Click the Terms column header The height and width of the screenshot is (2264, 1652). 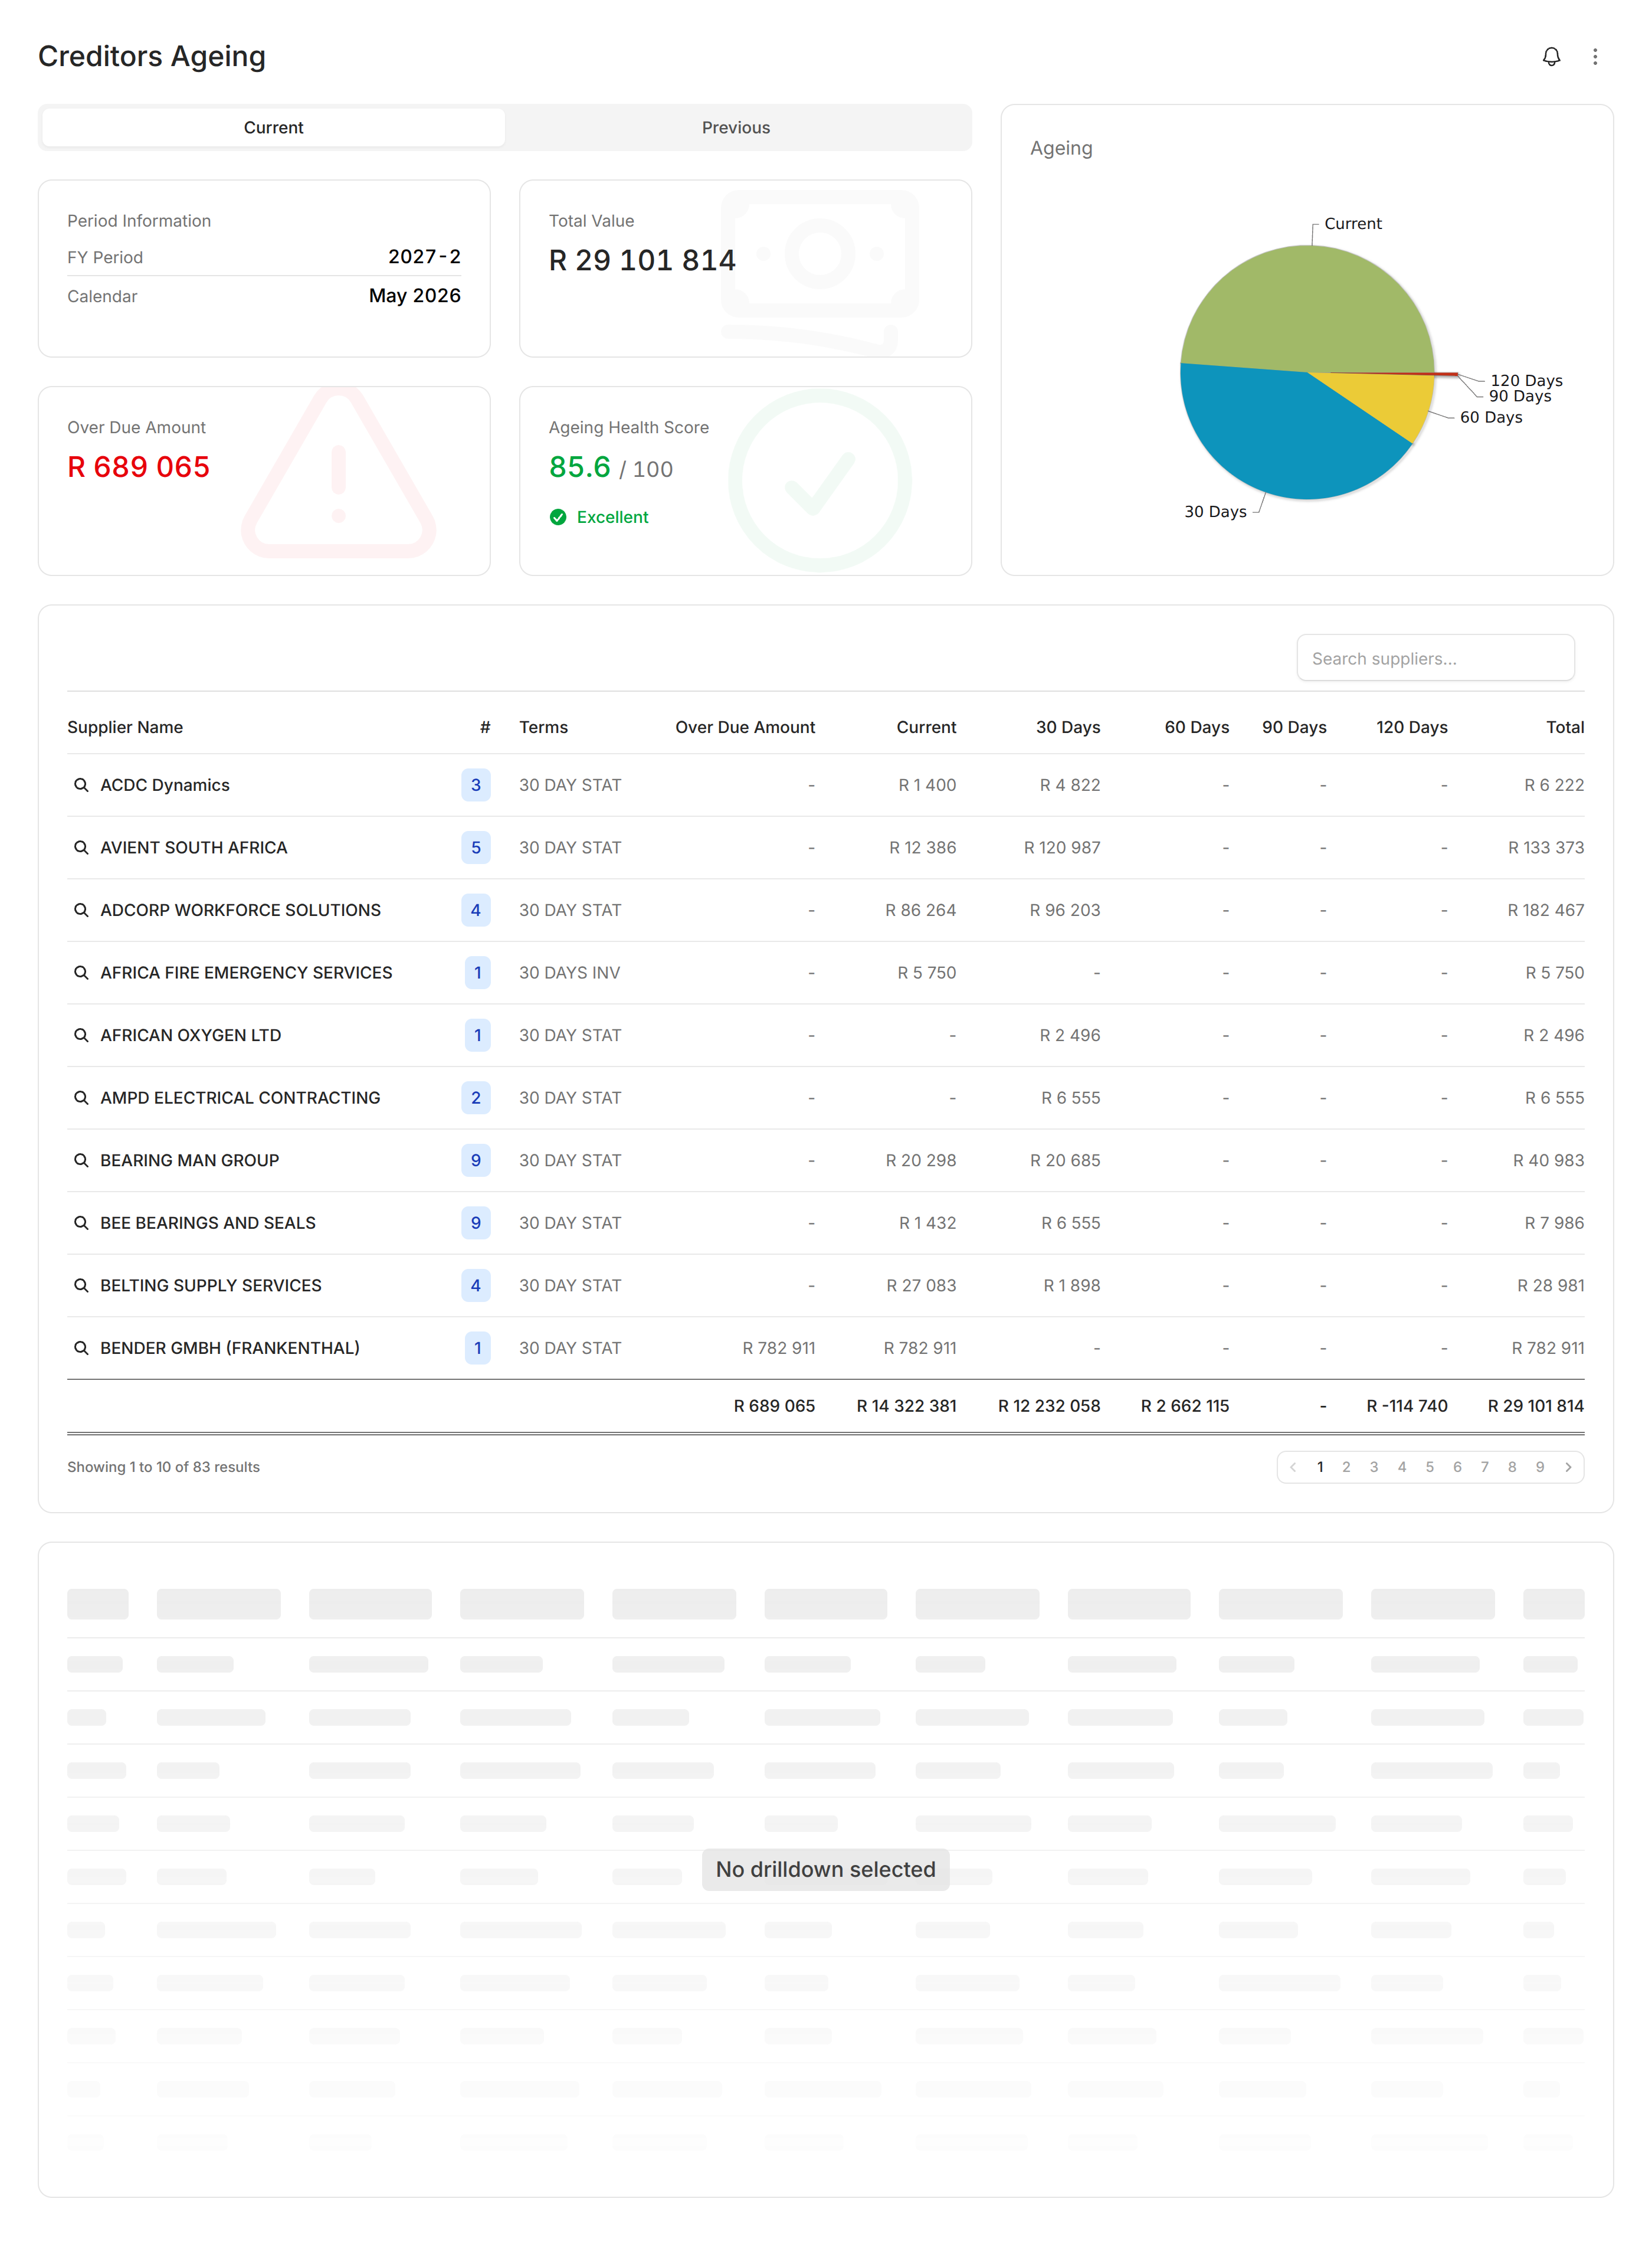tap(543, 727)
